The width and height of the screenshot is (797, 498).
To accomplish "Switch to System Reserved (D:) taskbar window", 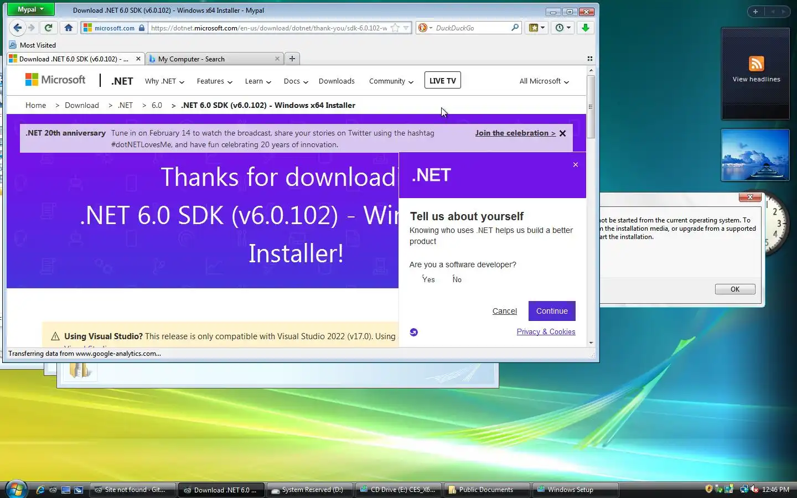I will point(309,490).
